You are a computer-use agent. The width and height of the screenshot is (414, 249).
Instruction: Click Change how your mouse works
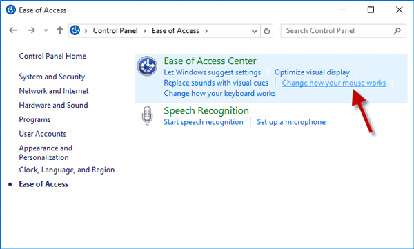click(334, 83)
